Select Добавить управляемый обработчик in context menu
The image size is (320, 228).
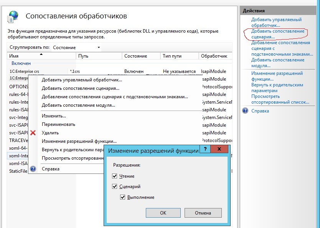pyautogui.click(x=82, y=80)
